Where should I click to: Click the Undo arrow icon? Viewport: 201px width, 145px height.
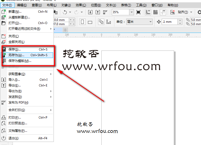pyautogui.click(x=65, y=12)
